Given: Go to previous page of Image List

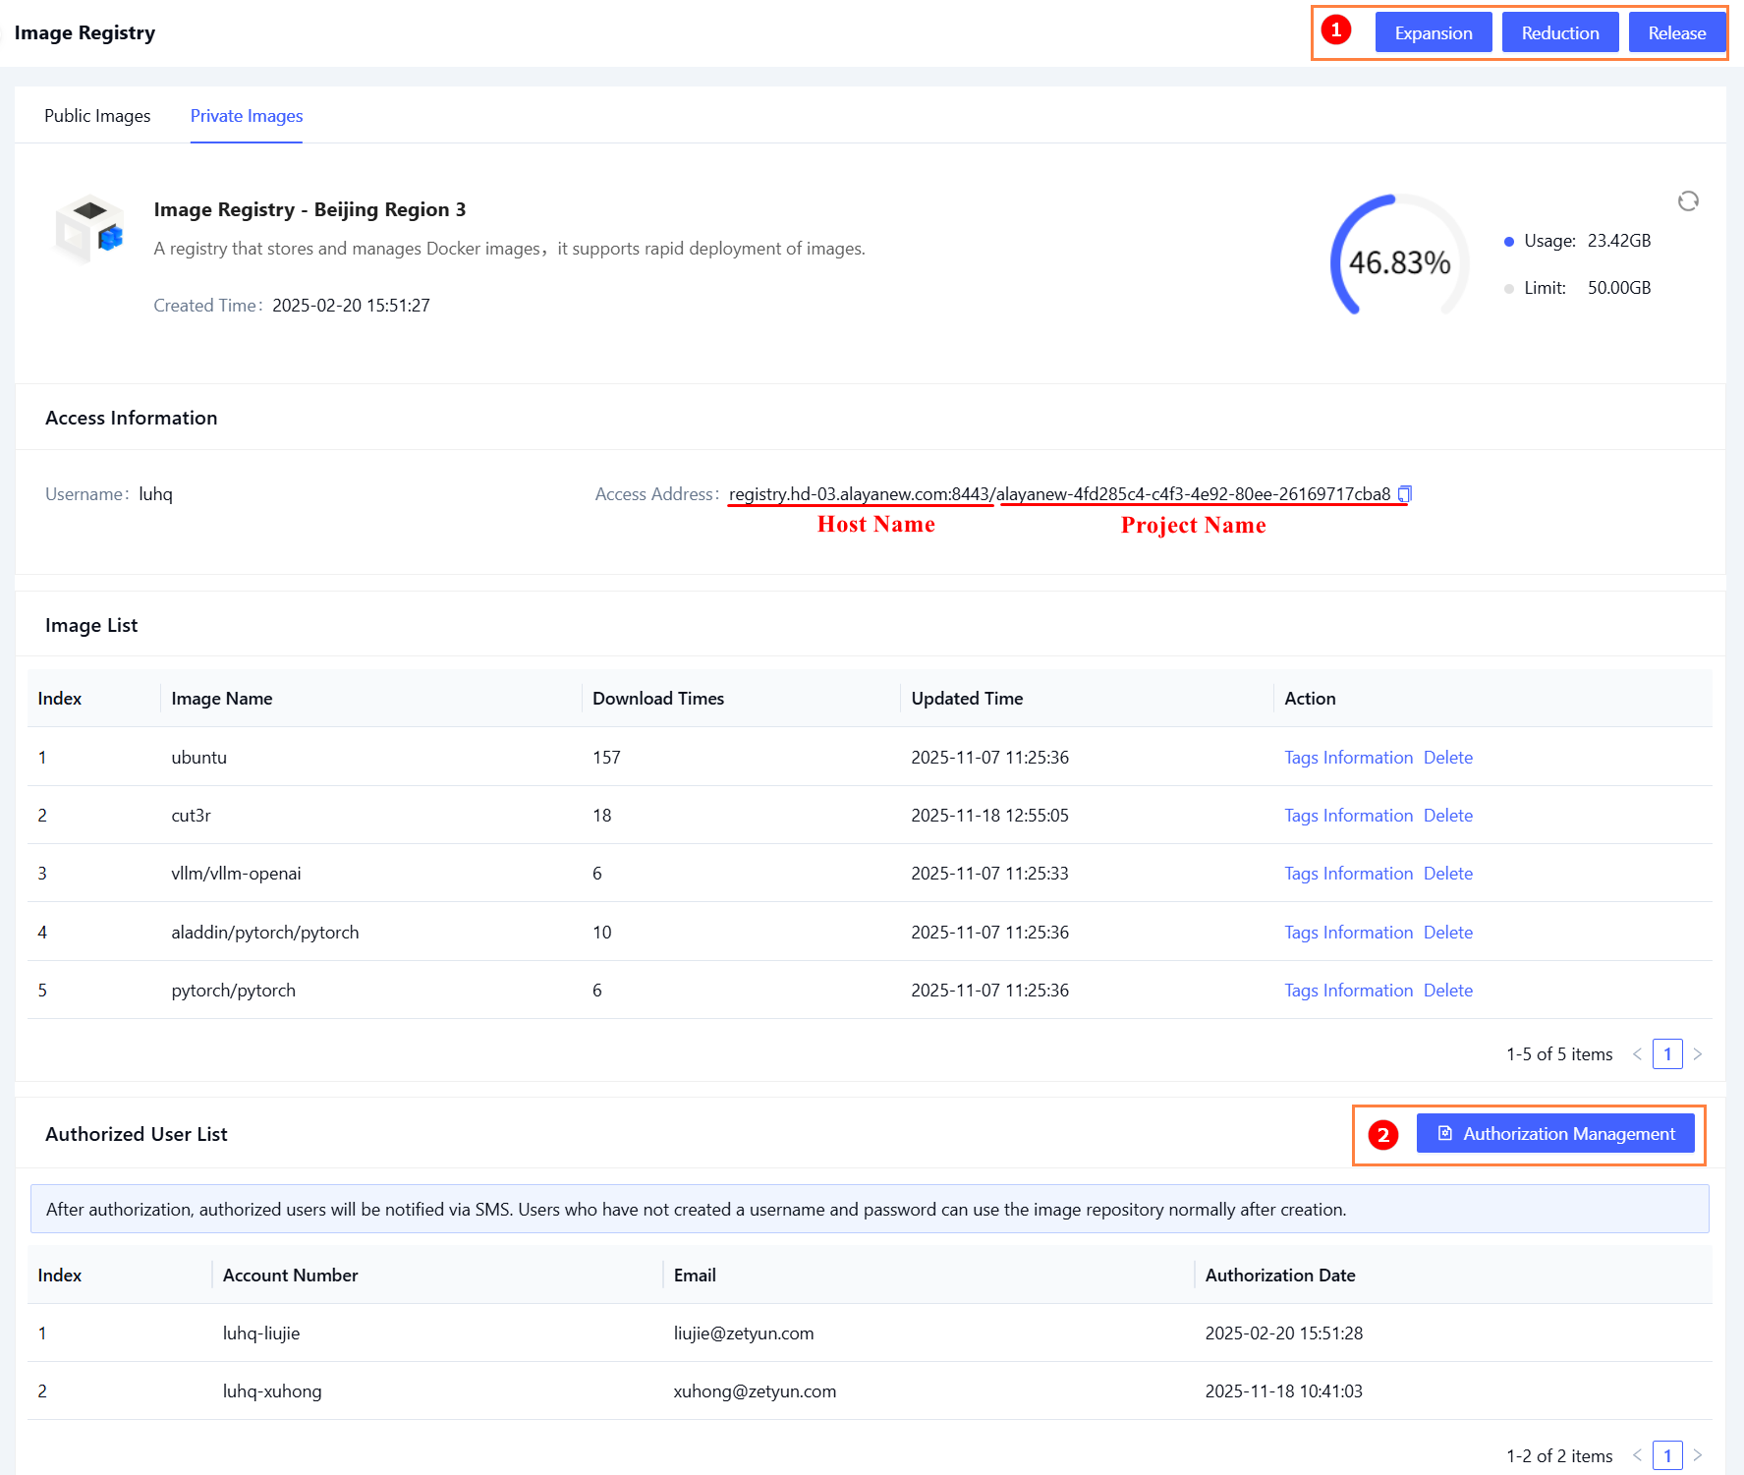Looking at the screenshot, I should (1637, 1054).
